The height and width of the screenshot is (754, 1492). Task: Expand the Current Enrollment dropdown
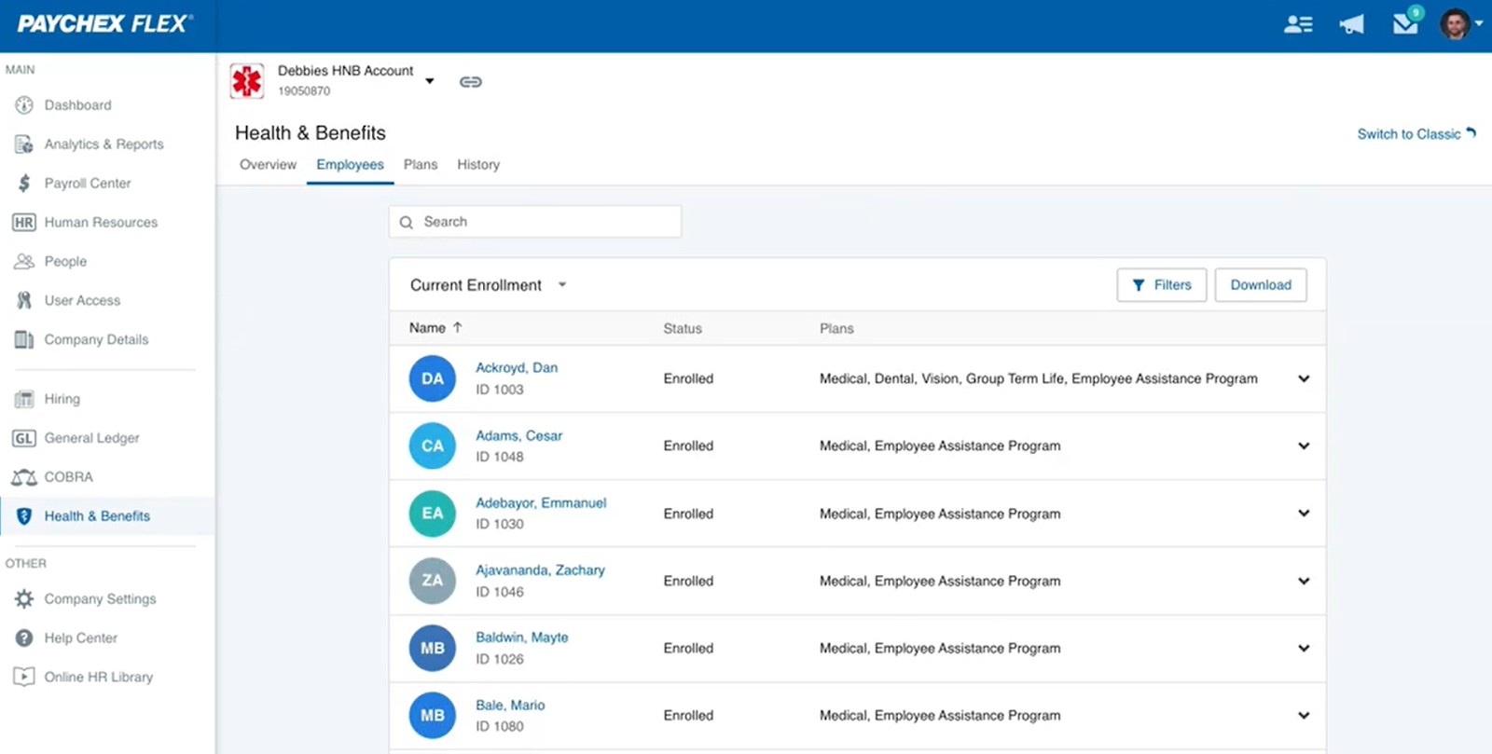[x=562, y=285]
